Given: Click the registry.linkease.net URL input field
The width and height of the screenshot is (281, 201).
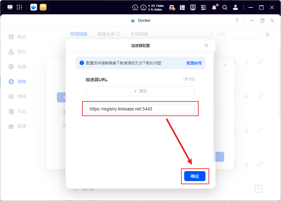Looking at the screenshot, I should coord(140,109).
